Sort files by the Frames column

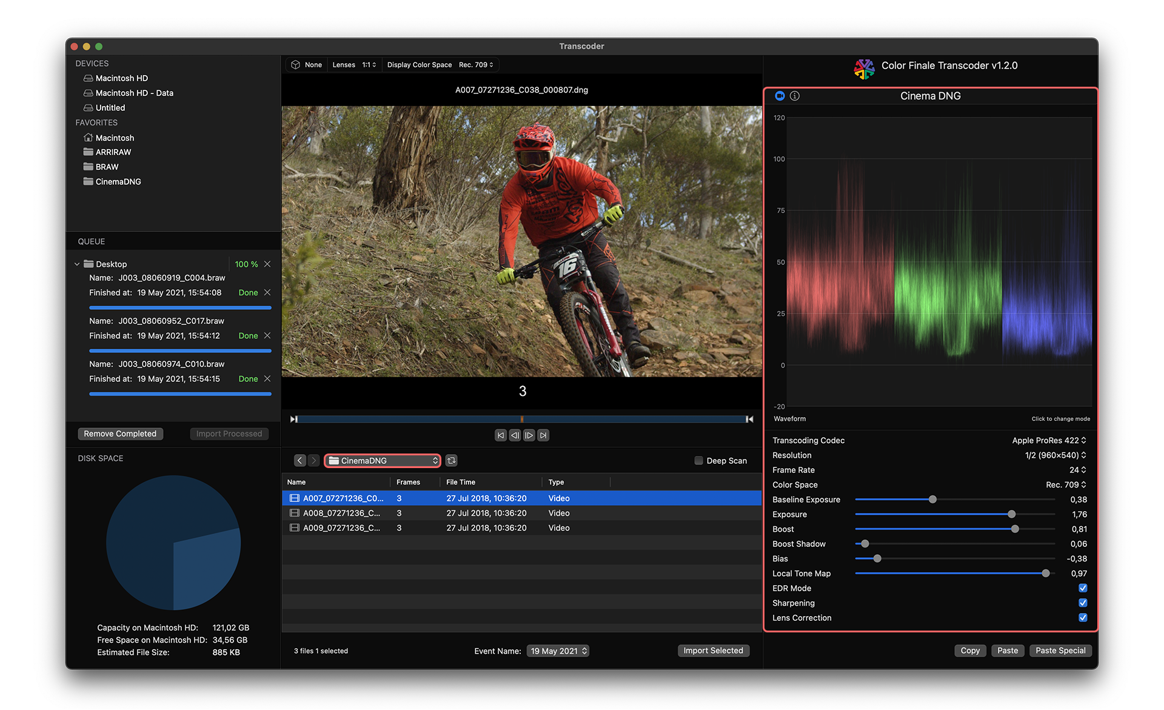coord(415,482)
